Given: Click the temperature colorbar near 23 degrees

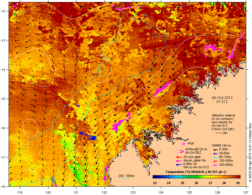Looking at the screenshot, I should click(x=155, y=177).
